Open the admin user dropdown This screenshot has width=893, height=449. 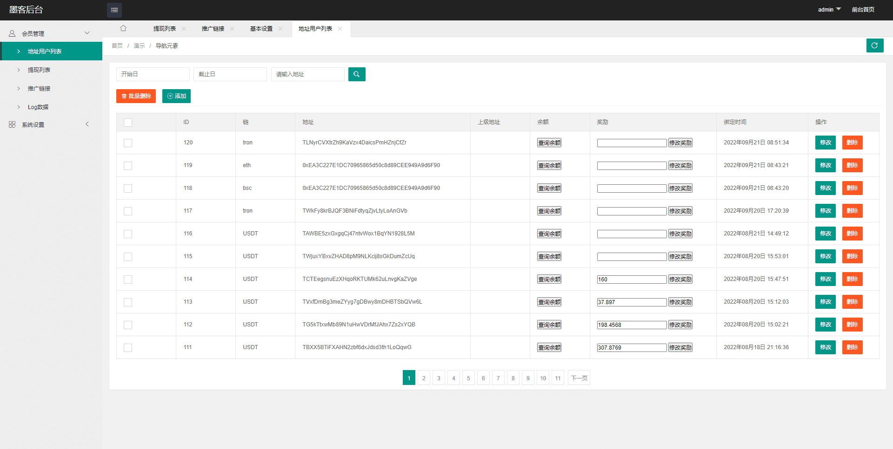(829, 10)
